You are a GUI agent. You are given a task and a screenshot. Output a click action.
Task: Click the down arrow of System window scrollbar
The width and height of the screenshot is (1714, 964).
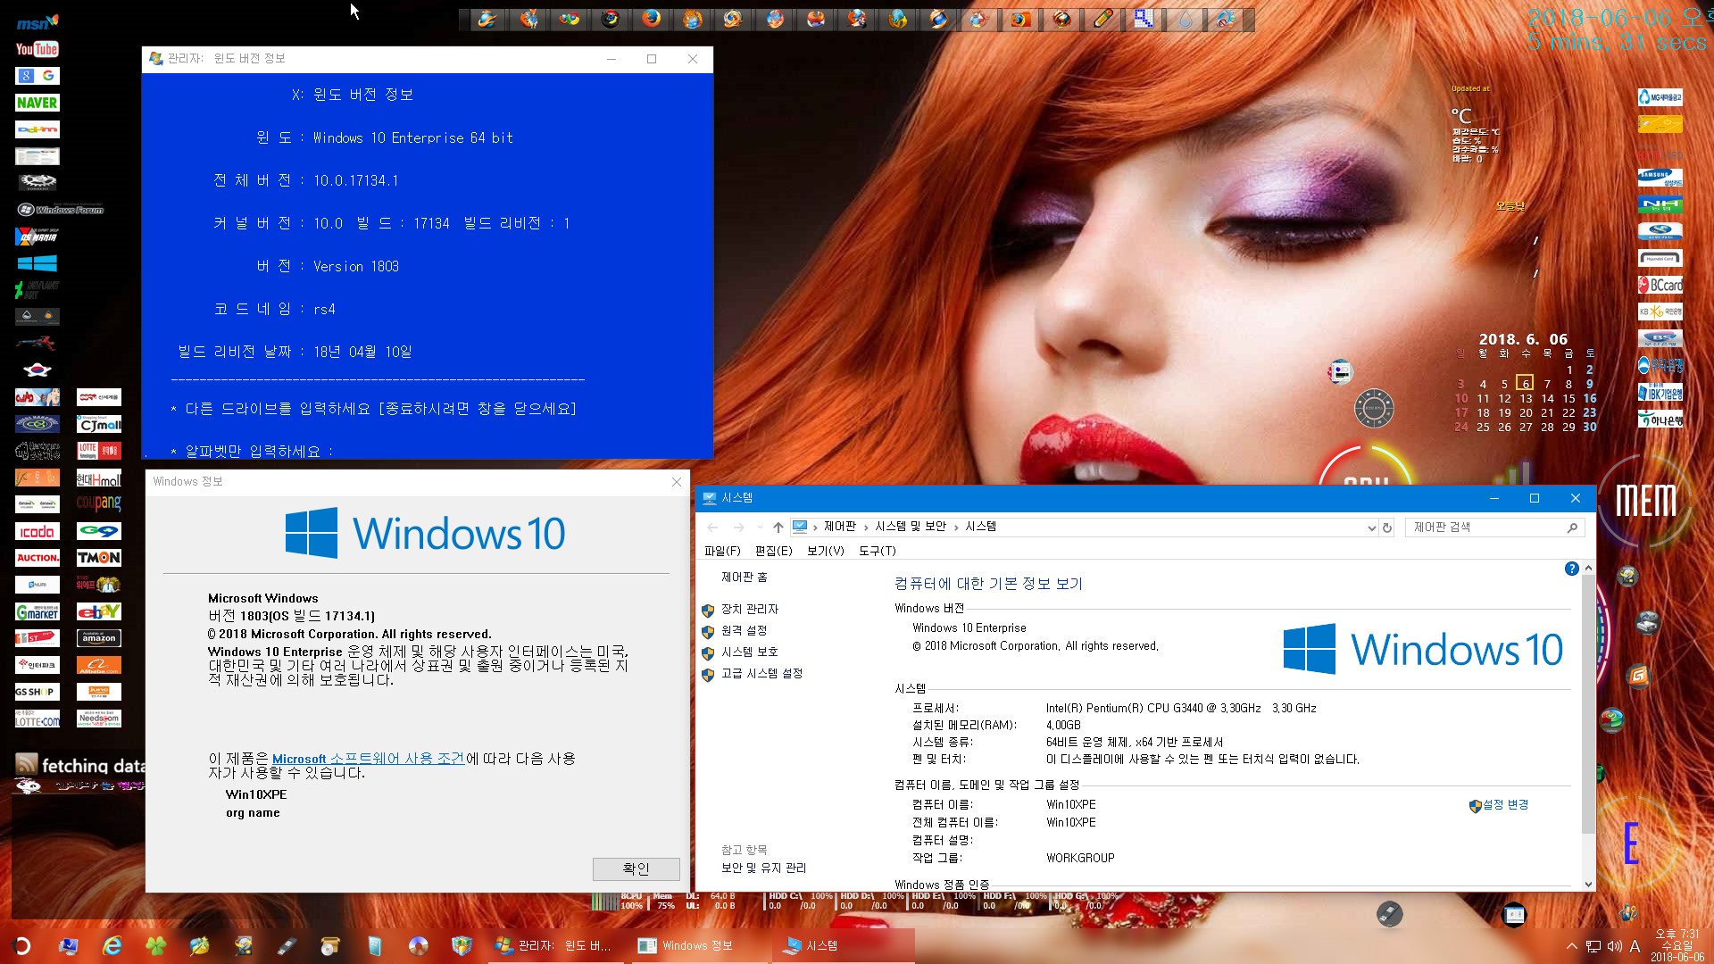click(1588, 885)
